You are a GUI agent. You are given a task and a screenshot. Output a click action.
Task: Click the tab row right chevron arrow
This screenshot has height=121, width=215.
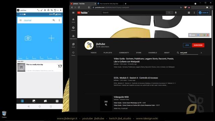coord(201,53)
